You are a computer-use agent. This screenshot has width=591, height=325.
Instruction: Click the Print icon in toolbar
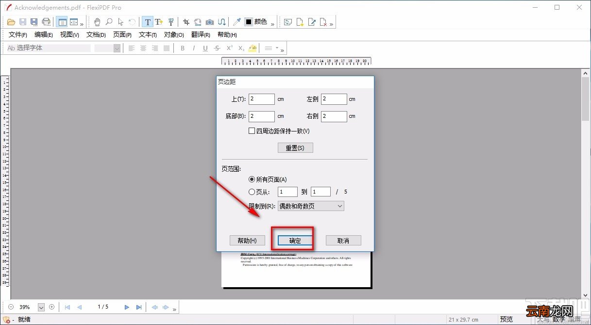[x=46, y=22]
